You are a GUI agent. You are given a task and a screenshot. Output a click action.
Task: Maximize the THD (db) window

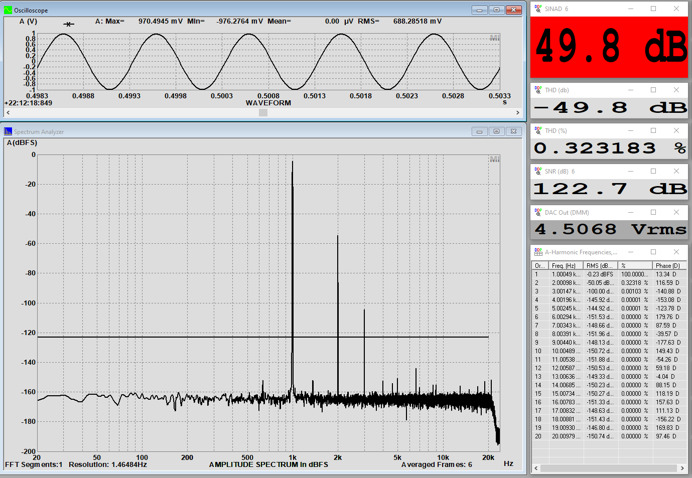[x=653, y=90]
